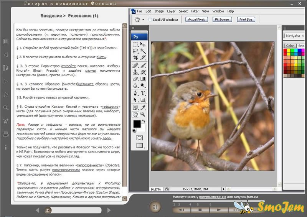Select the Rectangular Marquee tool

[x=135, y=44]
